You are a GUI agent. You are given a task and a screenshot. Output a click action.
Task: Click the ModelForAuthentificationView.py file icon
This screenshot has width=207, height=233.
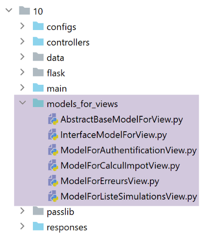coord(53,150)
